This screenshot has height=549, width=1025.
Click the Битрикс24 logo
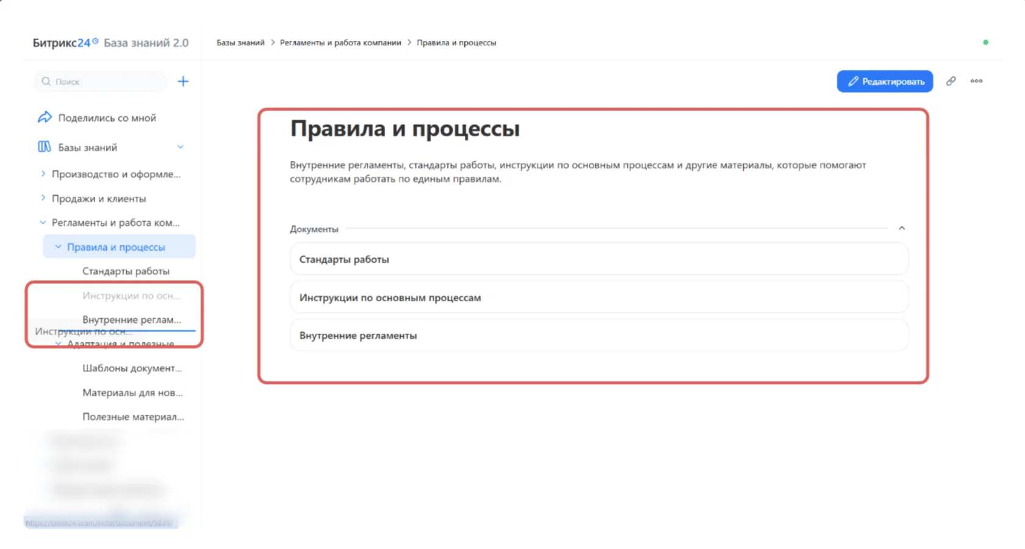65,43
